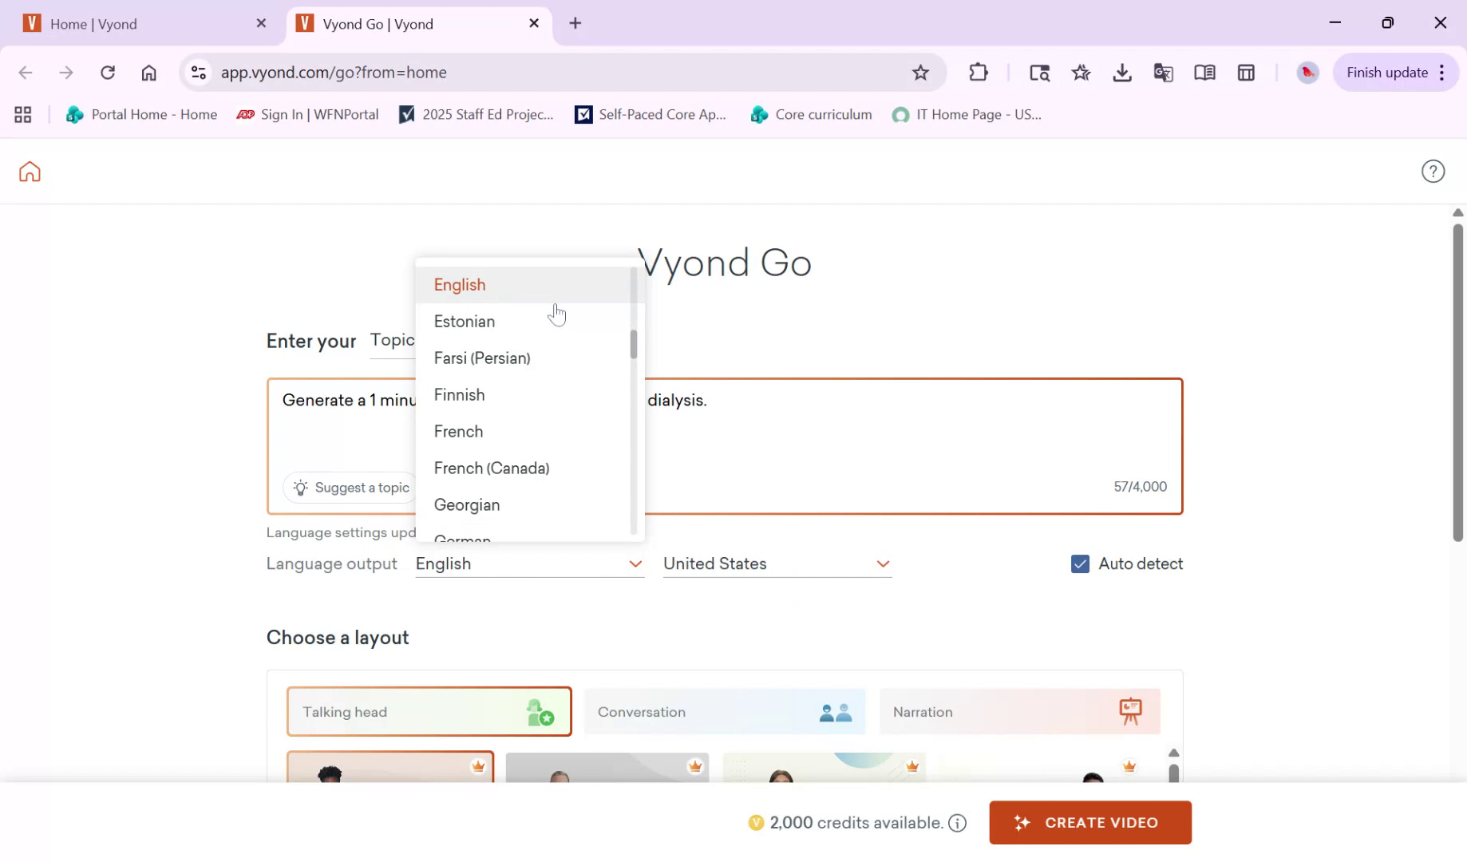Click the help question mark icon

coord(1433,171)
